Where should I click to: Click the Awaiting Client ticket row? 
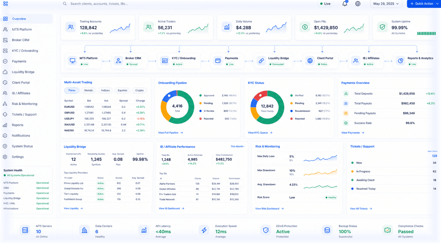(x=394, y=180)
